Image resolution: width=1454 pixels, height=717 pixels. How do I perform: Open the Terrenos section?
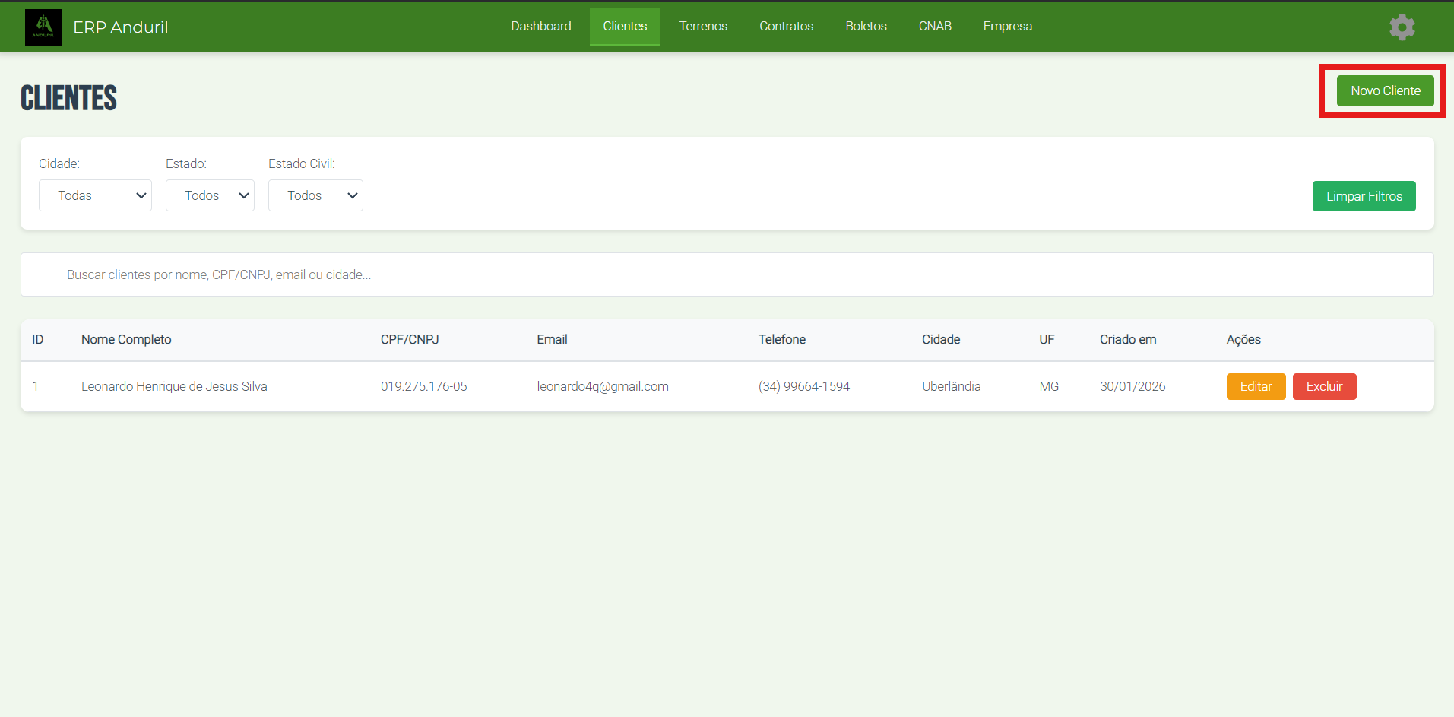[703, 27]
